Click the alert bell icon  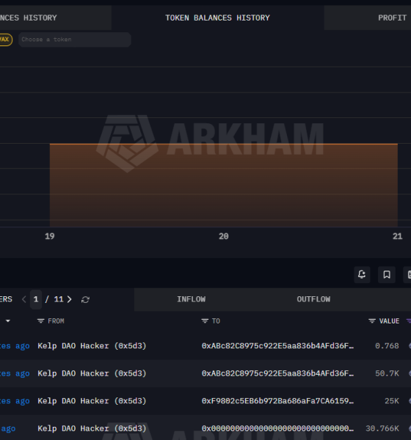pos(362,274)
